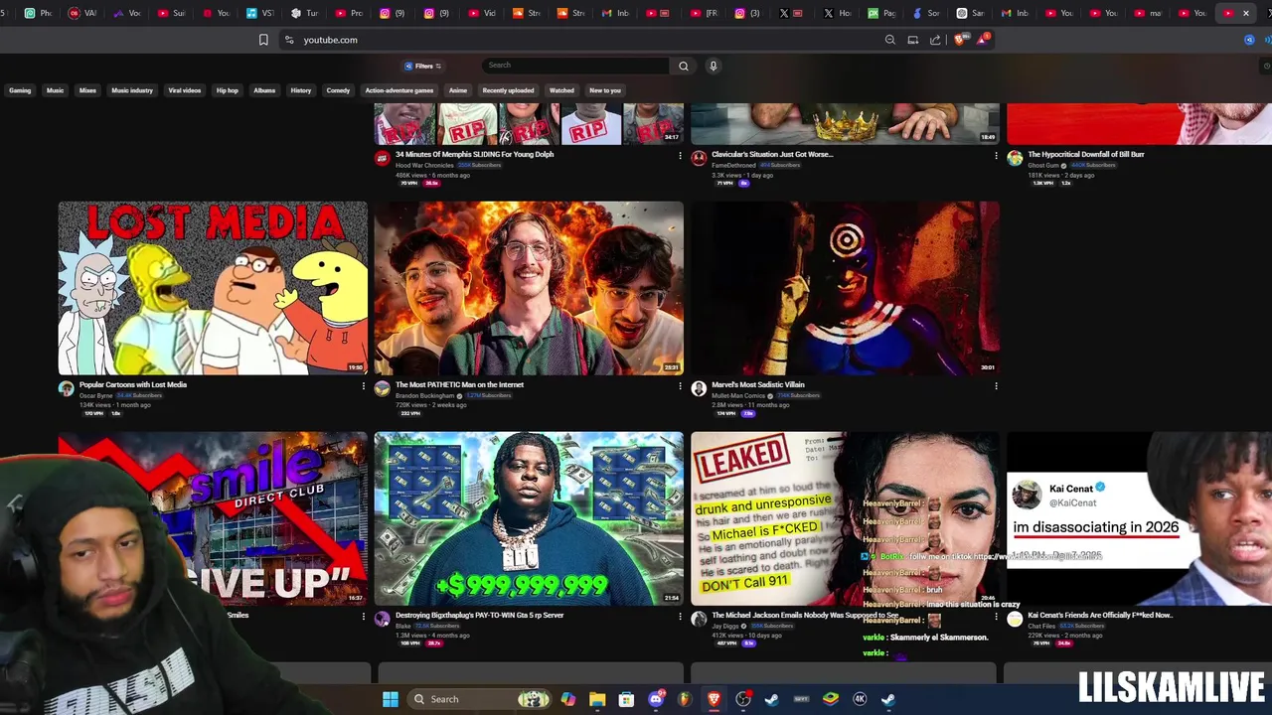Open 'Marvel's Most Sadistic Villain' title link
Image resolution: width=1272 pixels, height=715 pixels.
click(758, 384)
